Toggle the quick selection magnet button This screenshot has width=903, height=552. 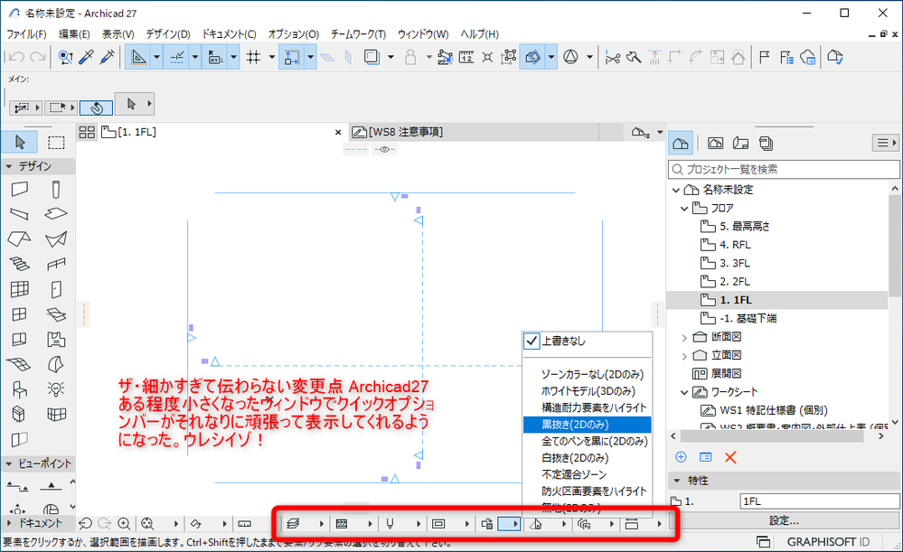point(96,108)
